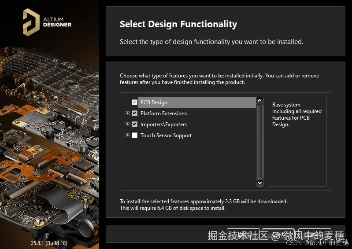Select the Touch Sensor Support label
This screenshot has width=352, height=249.
pyautogui.click(x=166, y=135)
